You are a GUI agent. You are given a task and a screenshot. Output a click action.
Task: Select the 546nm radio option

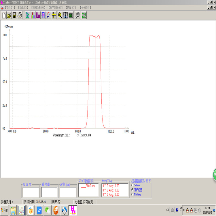pyautogui.click(x=132, y=185)
